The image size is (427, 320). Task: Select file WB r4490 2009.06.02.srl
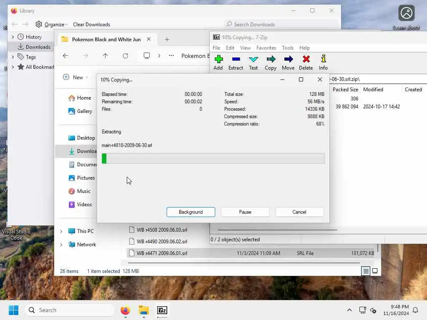click(162, 242)
